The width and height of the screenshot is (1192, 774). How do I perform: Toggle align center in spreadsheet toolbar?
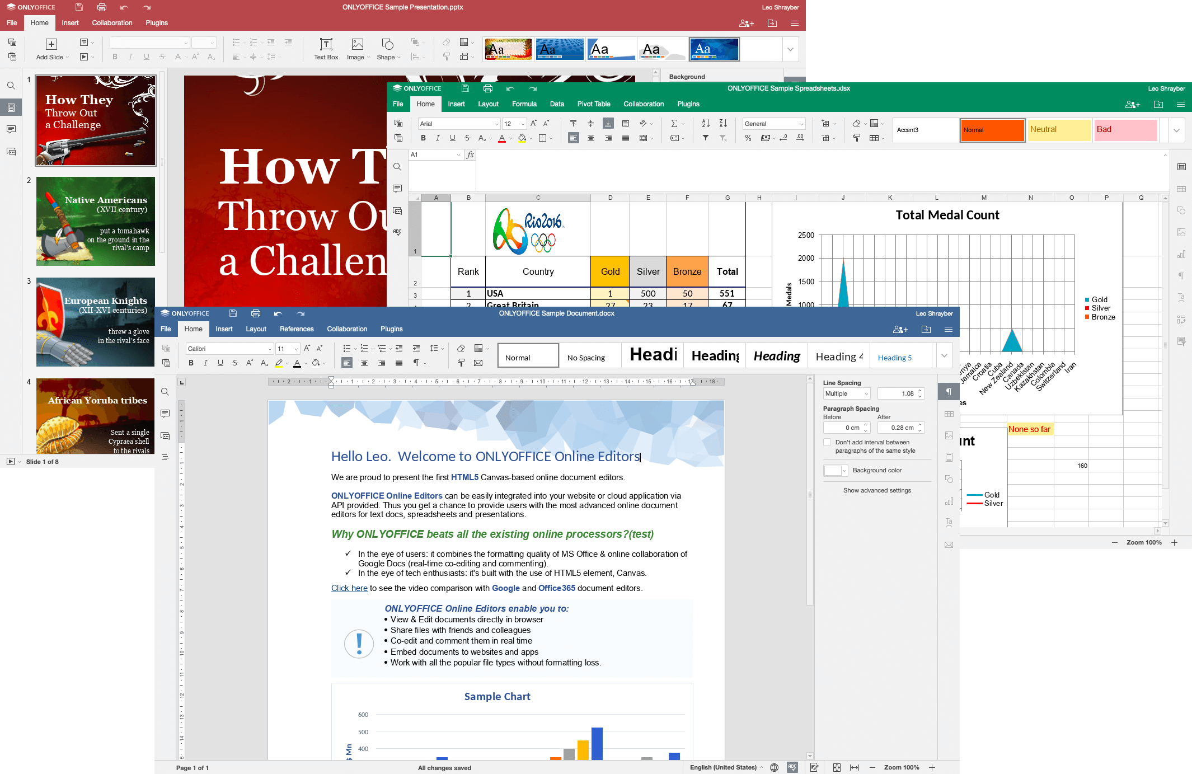point(591,138)
